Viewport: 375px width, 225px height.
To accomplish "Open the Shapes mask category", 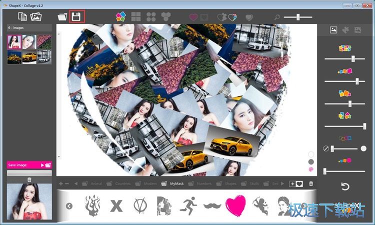I will pos(226,183).
